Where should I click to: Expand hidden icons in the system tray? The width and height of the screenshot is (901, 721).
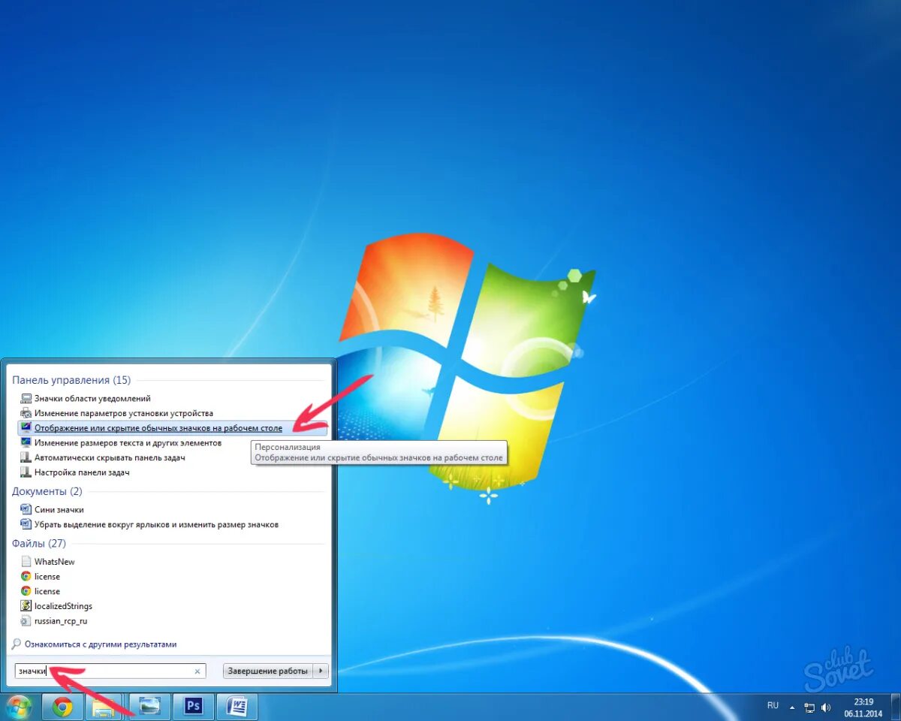click(793, 706)
